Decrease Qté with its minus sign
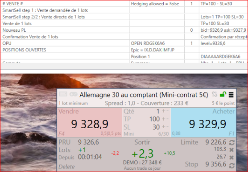The image size is (248, 172). click(x=167, y=111)
